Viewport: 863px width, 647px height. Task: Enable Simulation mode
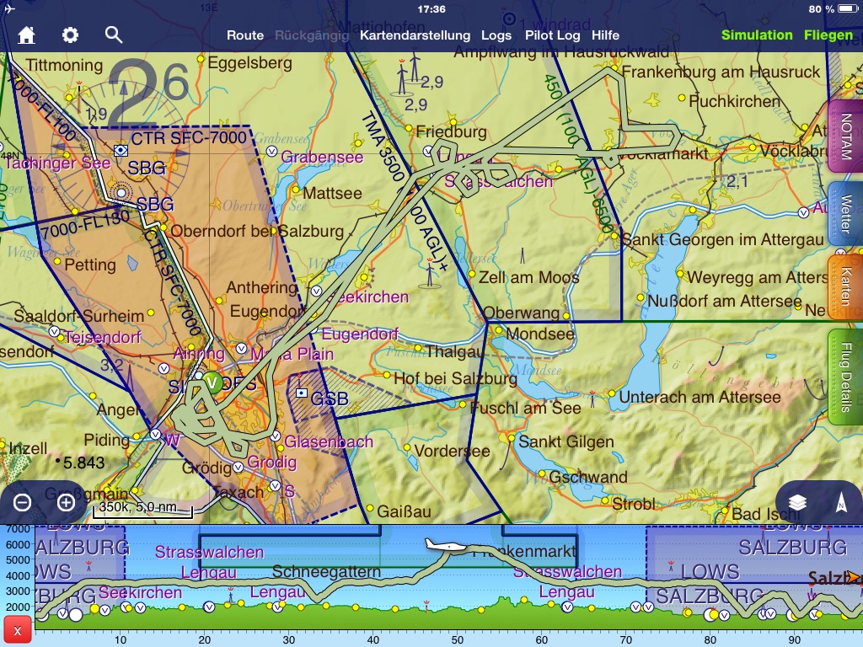[756, 35]
